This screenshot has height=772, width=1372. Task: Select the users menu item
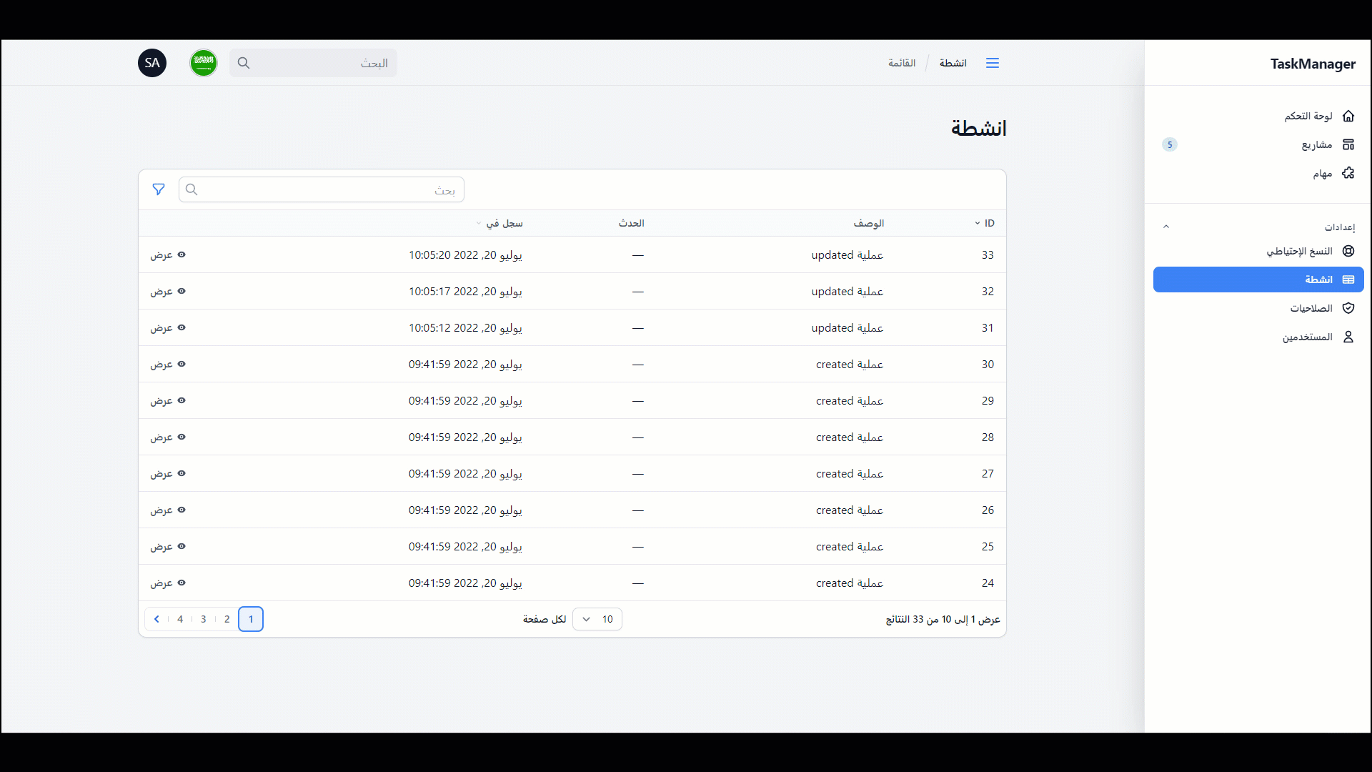point(1308,337)
